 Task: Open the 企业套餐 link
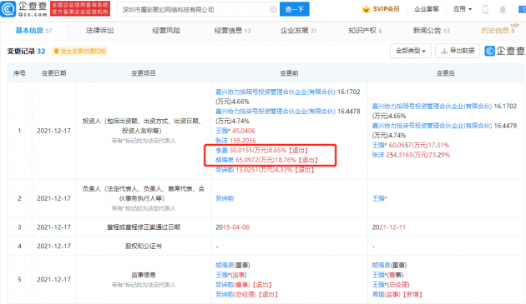coord(427,9)
